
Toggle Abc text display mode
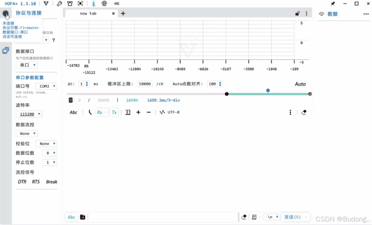[x=73, y=112]
